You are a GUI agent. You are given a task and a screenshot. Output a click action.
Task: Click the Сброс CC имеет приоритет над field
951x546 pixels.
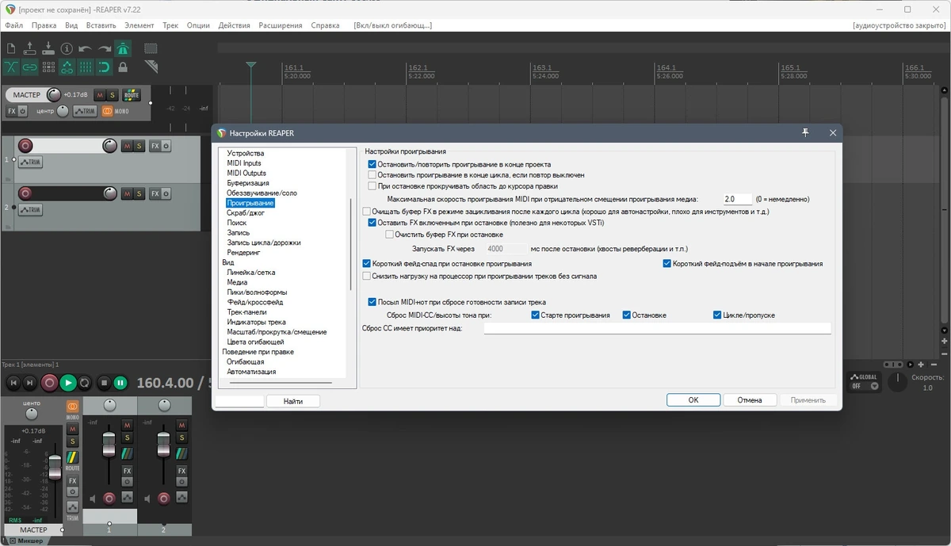[657, 328]
